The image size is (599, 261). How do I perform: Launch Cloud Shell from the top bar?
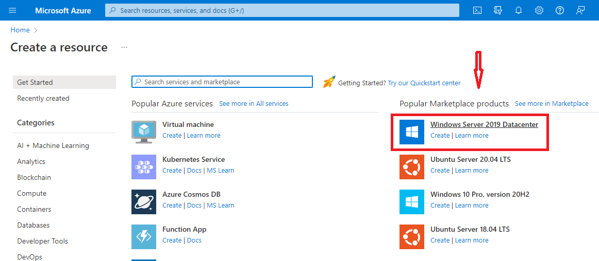click(477, 10)
